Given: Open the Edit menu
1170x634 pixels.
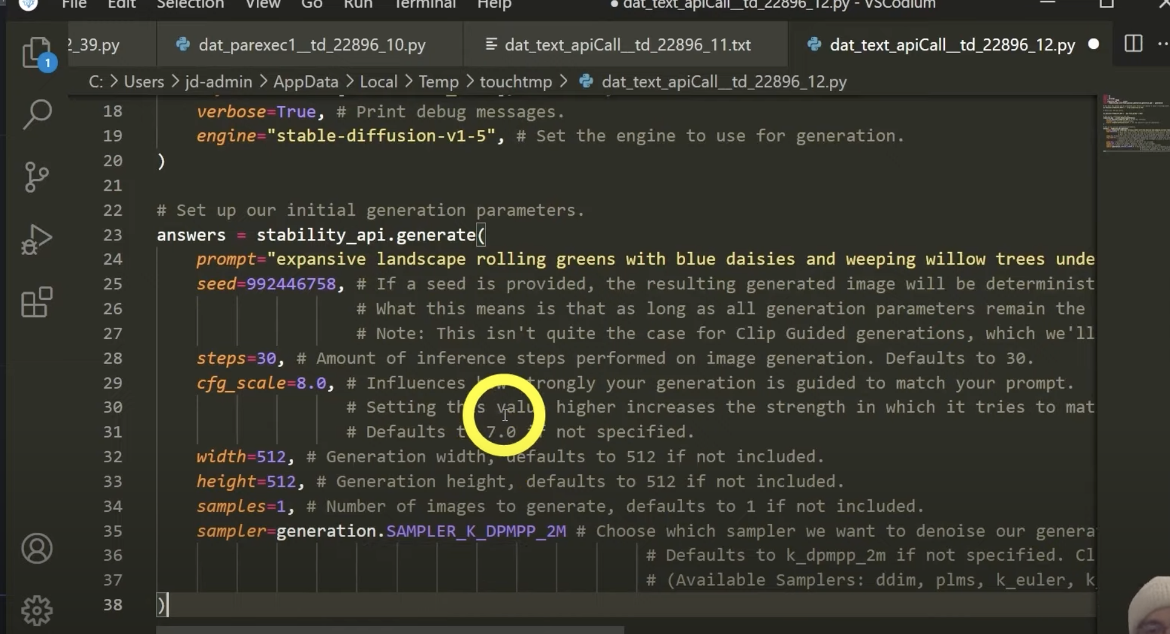Looking at the screenshot, I should [122, 5].
